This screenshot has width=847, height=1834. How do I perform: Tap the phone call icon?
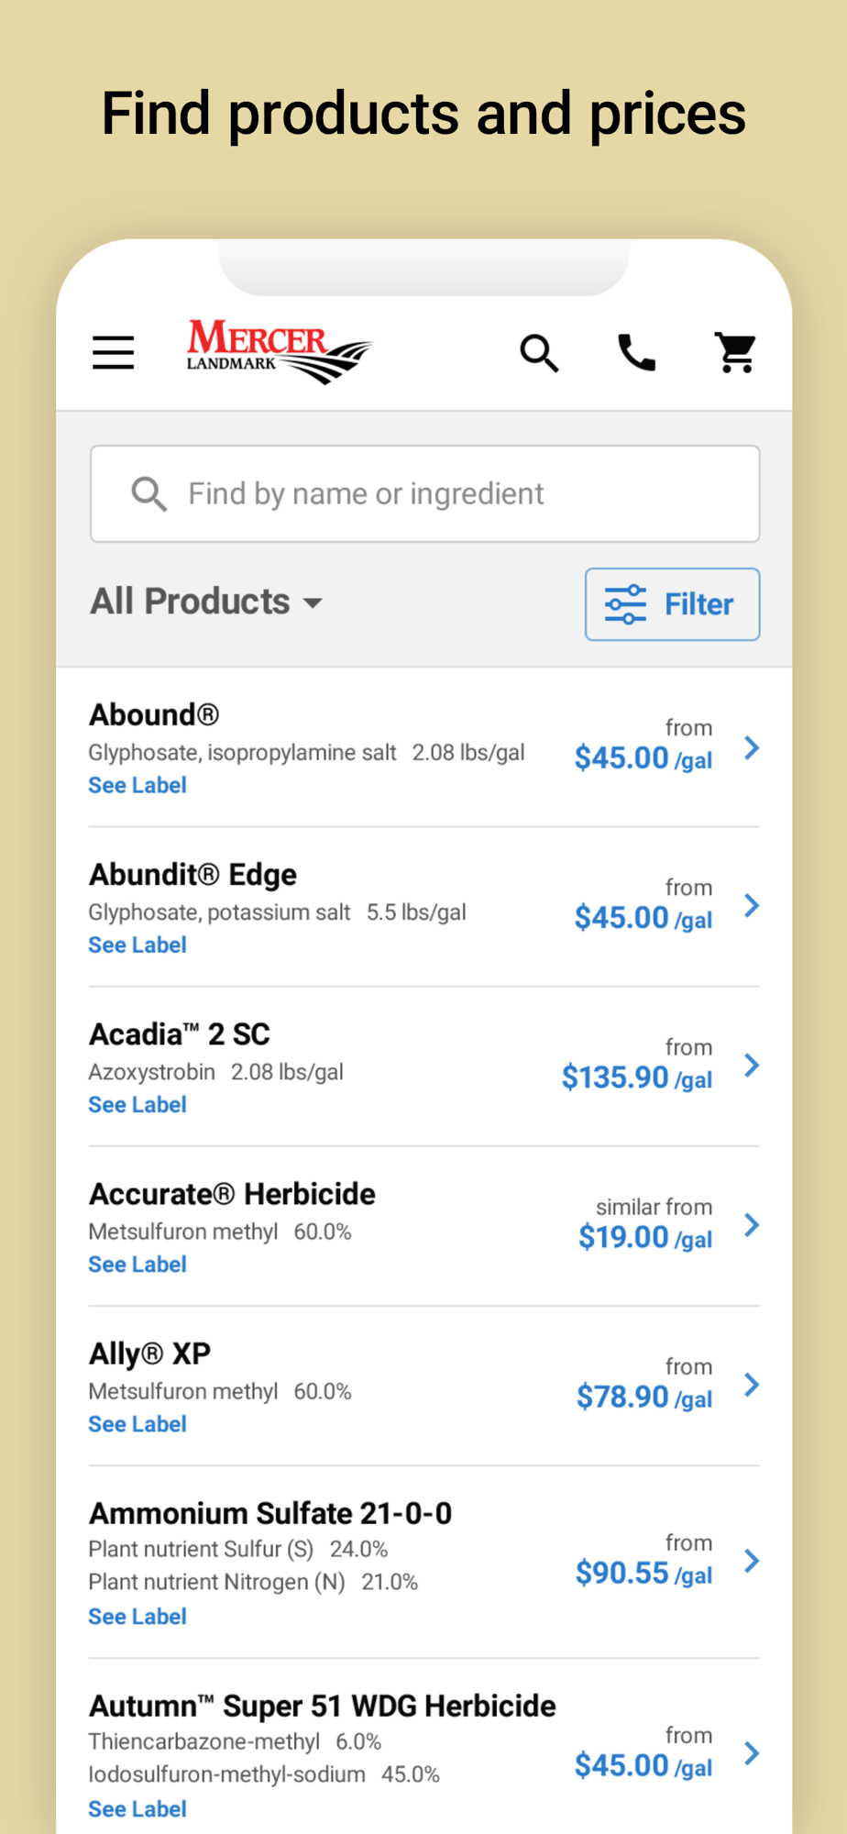637,352
